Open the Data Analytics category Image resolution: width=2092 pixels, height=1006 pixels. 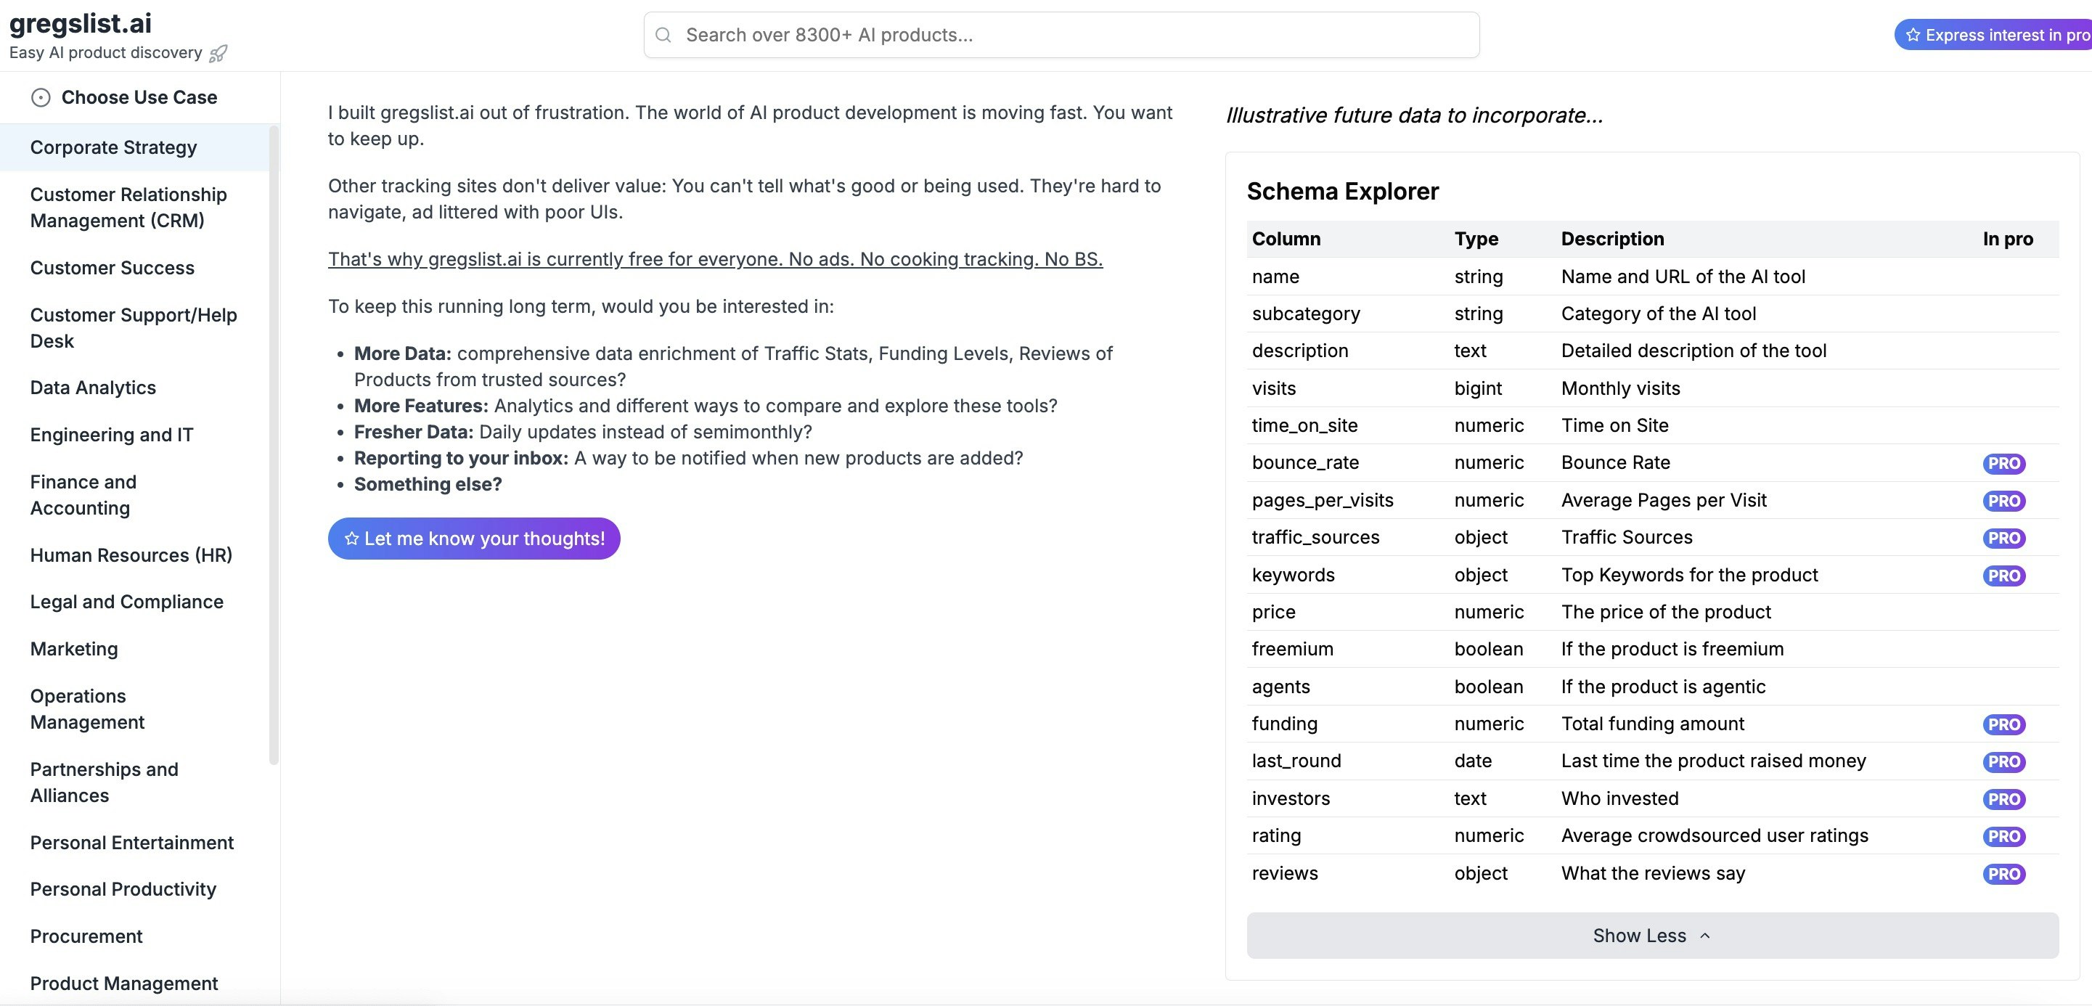(x=93, y=388)
